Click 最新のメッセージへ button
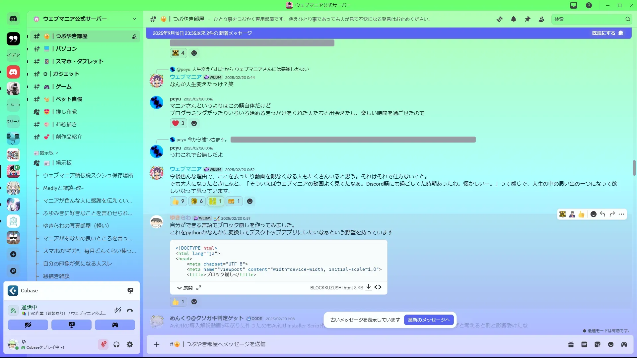This screenshot has height=358, width=637. [x=429, y=320]
